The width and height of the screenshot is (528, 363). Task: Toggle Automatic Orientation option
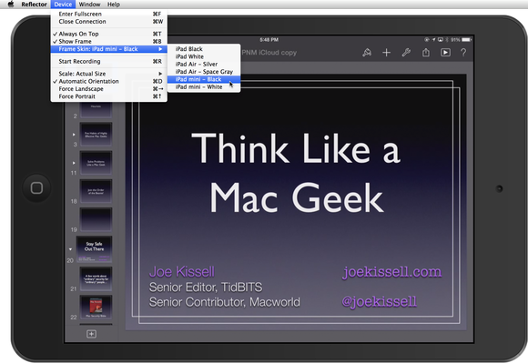(108, 81)
